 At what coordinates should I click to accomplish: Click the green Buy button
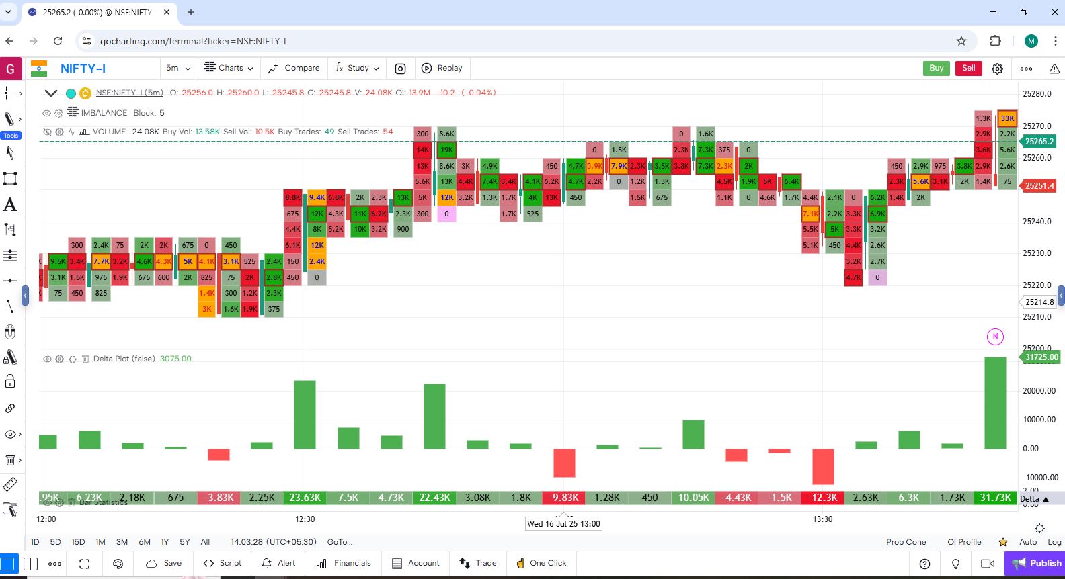point(936,68)
